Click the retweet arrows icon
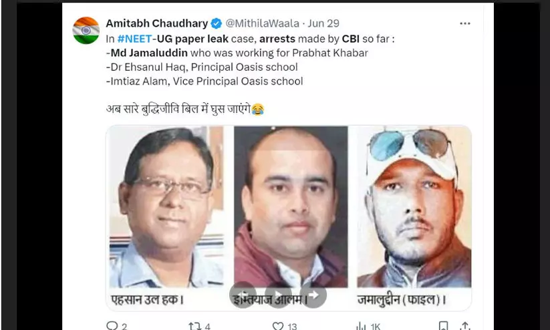This screenshot has height=330, width=550. tap(195, 327)
